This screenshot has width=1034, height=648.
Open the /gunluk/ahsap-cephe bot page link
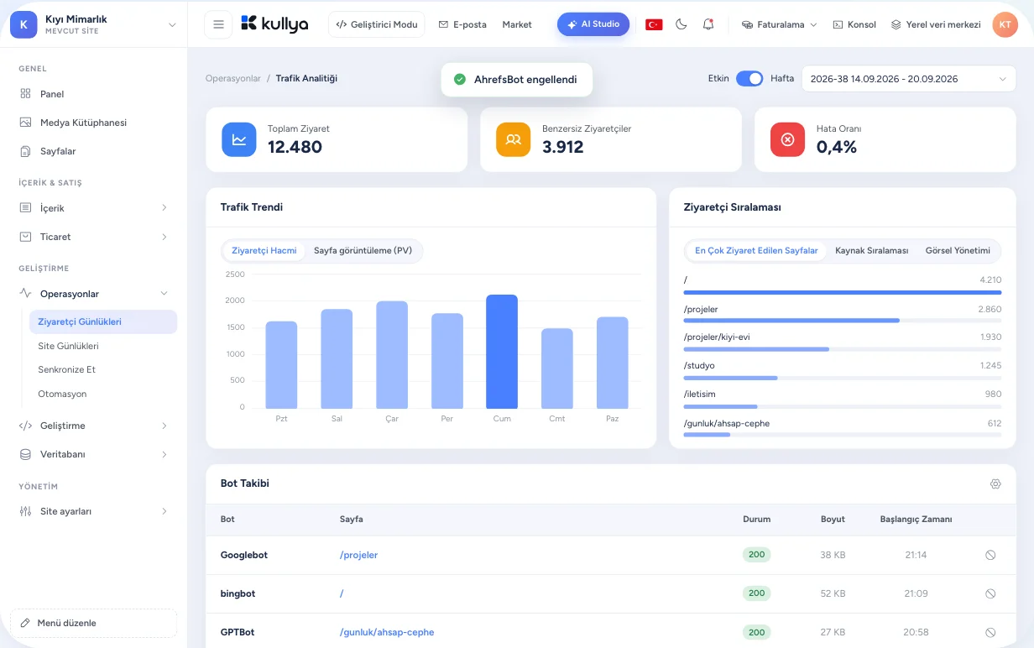pos(387,632)
